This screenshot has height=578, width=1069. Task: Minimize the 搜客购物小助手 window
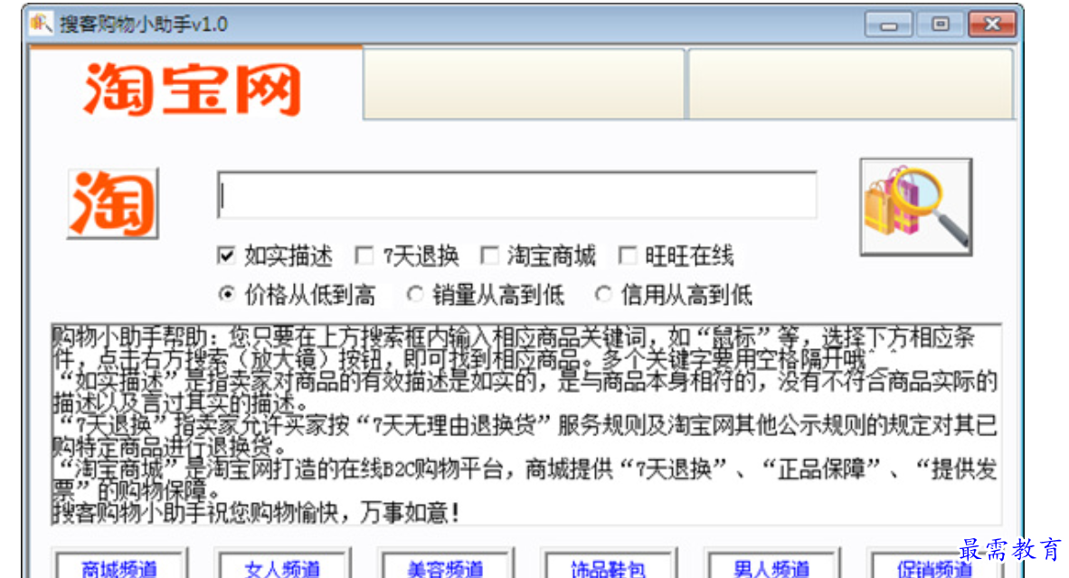[888, 25]
